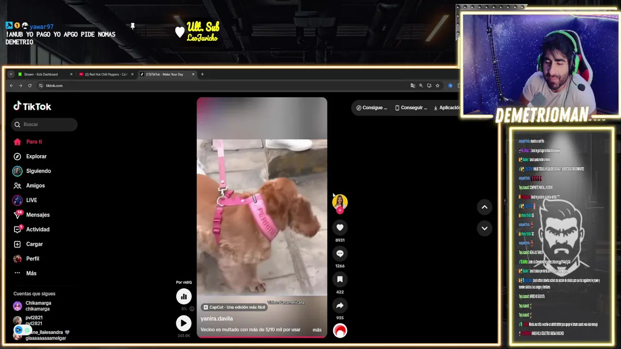Screen dimensions: 621x349
Task: Click the Mensajes icon with badge 14
Action: click(17, 215)
